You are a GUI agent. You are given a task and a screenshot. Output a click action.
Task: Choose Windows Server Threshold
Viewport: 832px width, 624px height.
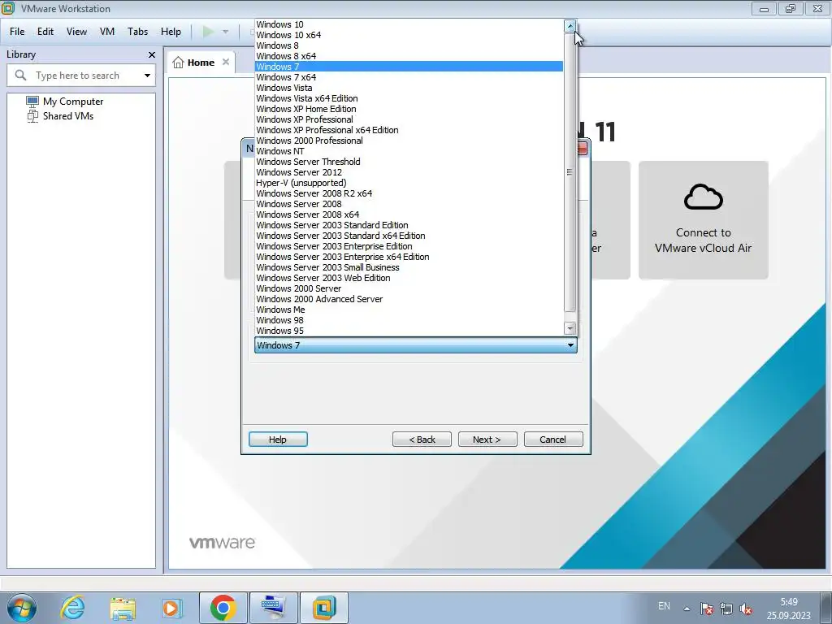[409, 162]
